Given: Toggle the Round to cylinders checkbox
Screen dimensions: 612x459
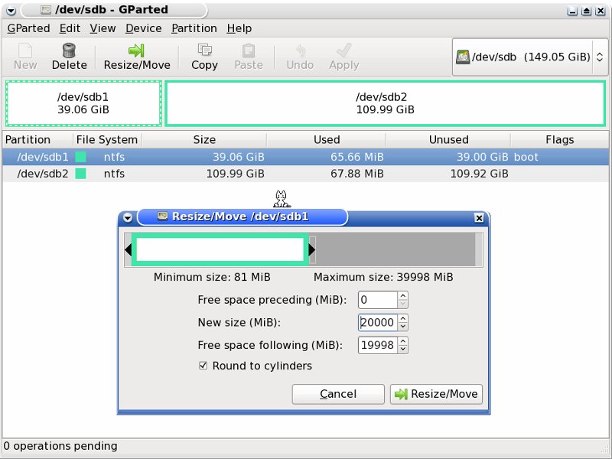Looking at the screenshot, I should (203, 366).
